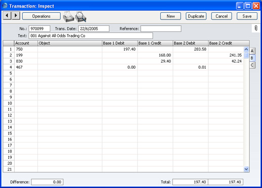Click the Text field with Against All Odds
The image size is (262, 188).
pos(91,36)
